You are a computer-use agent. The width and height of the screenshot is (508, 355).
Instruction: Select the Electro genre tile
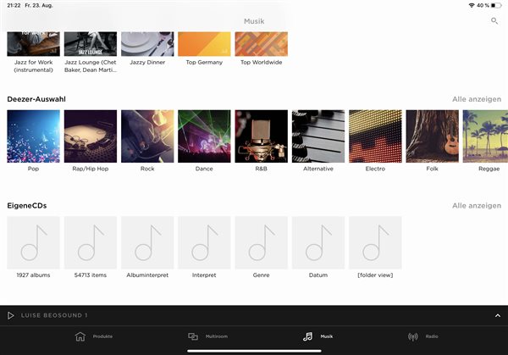click(x=375, y=136)
